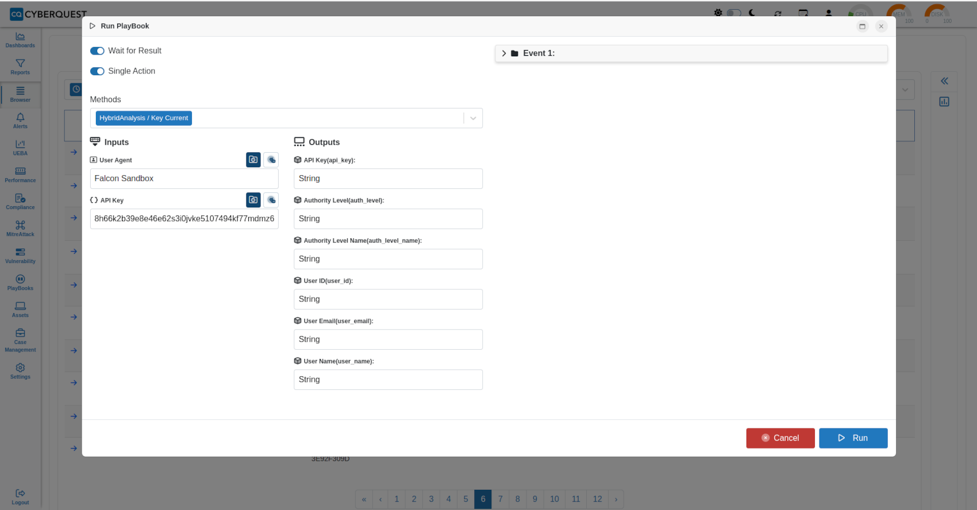
Task: Click the CyberQuest logo
Action: tap(48, 14)
